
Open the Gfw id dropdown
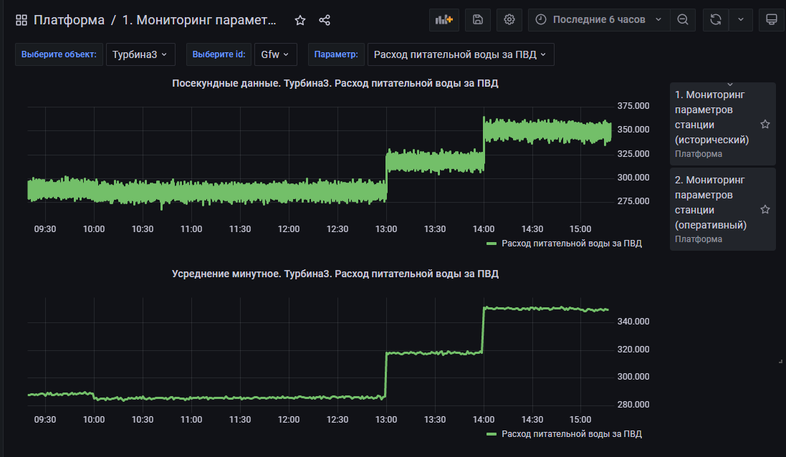point(275,54)
